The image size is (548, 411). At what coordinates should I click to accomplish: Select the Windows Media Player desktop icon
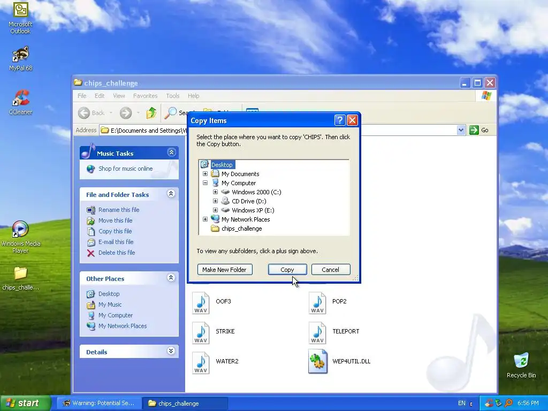20,237
